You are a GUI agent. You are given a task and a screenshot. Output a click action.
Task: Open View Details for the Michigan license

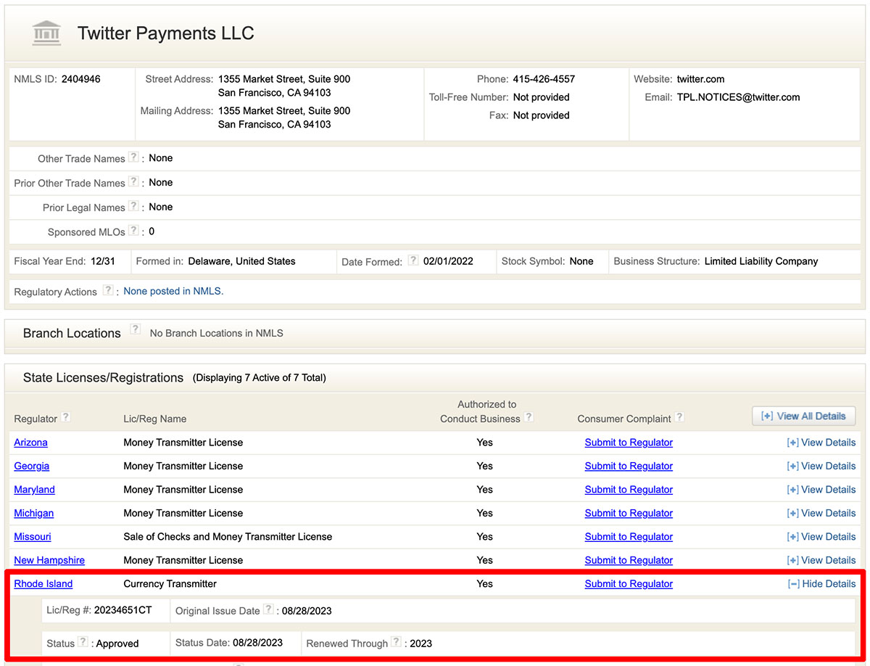[821, 513]
